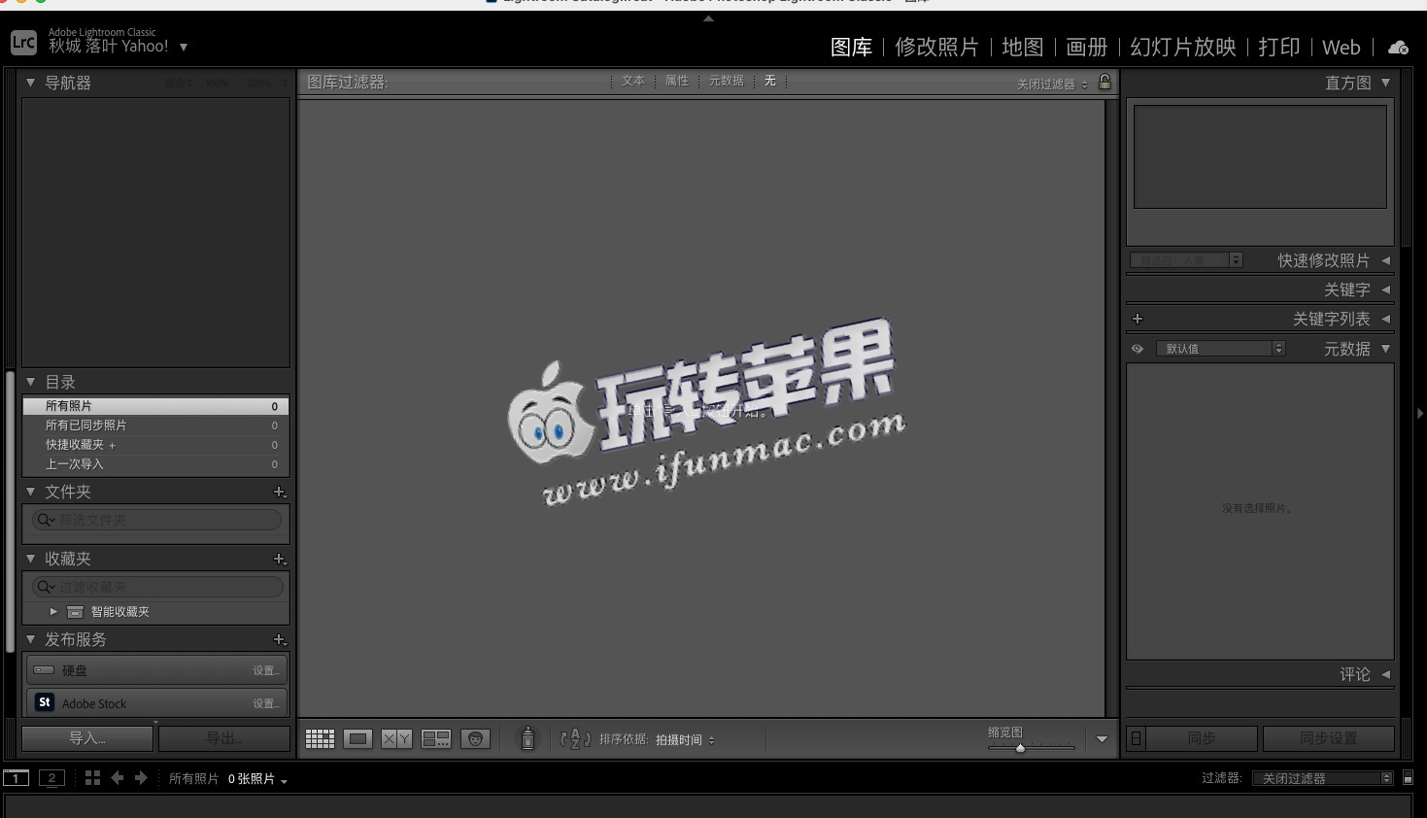
Task: Select Grid view icon in toolbar
Action: 320,739
